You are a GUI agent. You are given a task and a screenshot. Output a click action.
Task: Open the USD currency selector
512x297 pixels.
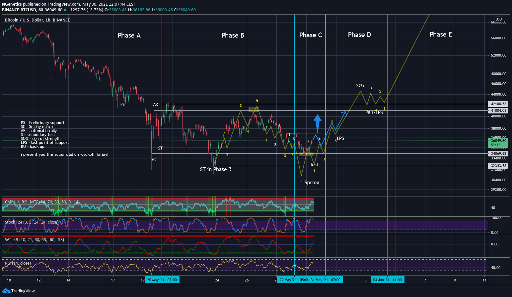click(x=498, y=19)
